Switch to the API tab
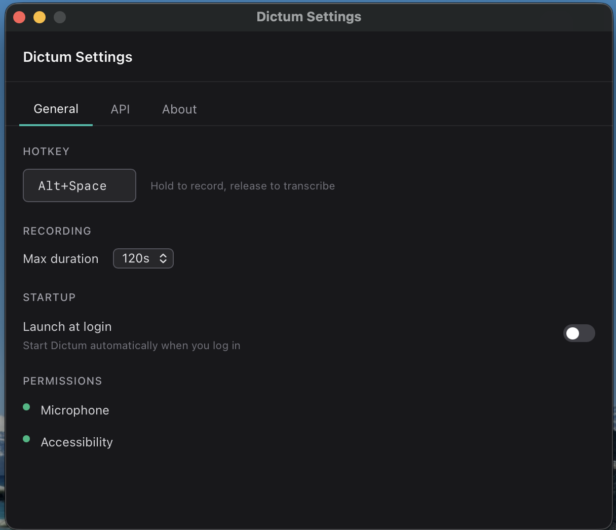This screenshot has width=616, height=530. click(120, 109)
